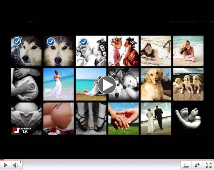
Task: Select the three golden retrievers photo
Action: click(188, 84)
